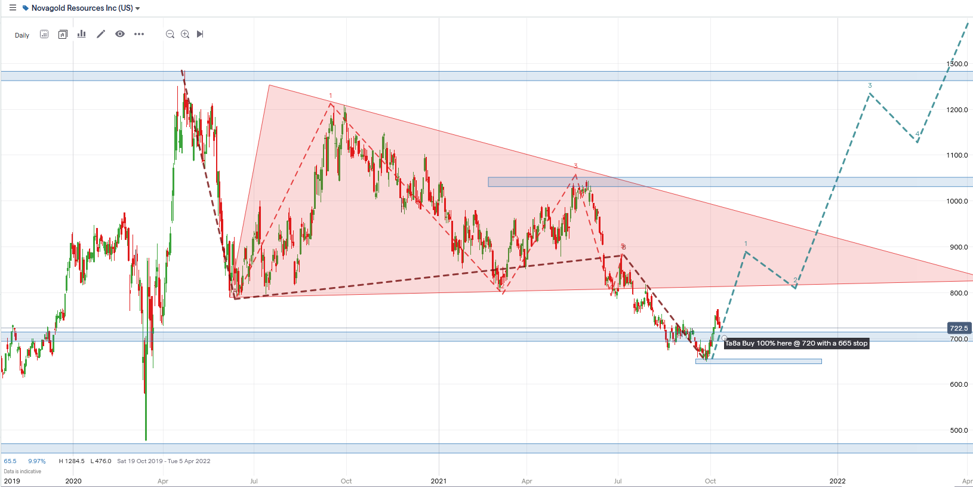Open the bar chart indicators menu

tap(82, 34)
